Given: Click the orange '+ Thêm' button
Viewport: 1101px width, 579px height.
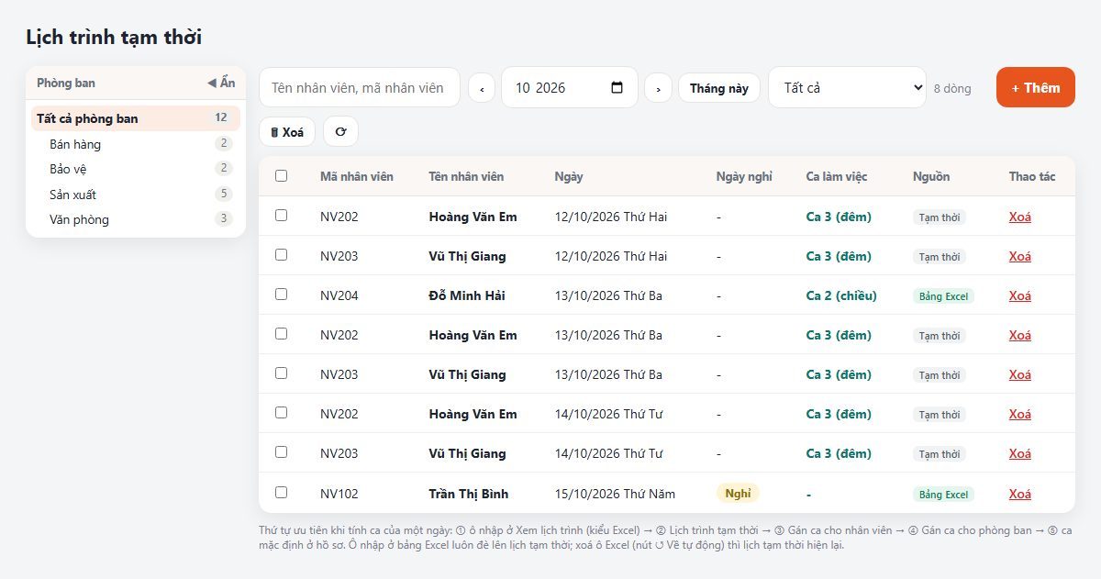Looking at the screenshot, I should [1036, 88].
